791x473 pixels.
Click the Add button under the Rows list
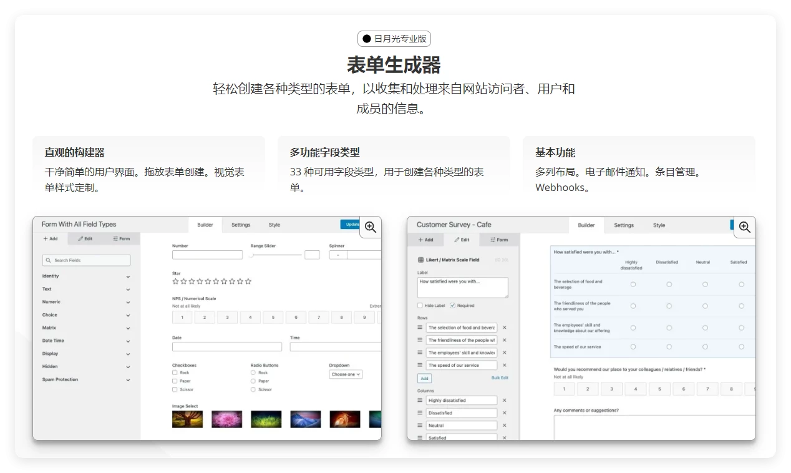click(424, 378)
